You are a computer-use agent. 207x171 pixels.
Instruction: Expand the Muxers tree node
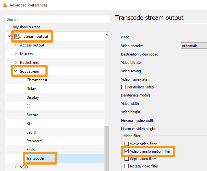(x=16, y=54)
